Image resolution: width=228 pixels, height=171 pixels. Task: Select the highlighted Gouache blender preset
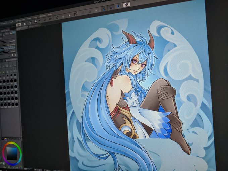8,48
